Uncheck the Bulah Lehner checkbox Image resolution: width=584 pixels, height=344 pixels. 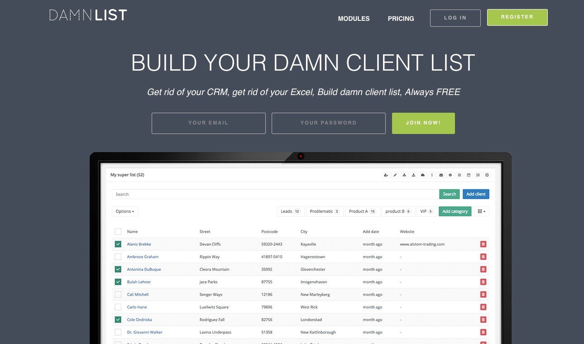point(118,282)
